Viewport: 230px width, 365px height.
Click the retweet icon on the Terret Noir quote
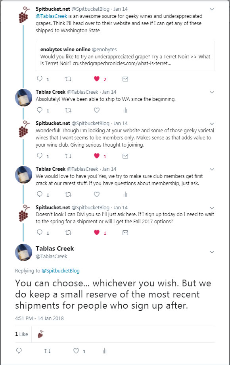[68, 79]
